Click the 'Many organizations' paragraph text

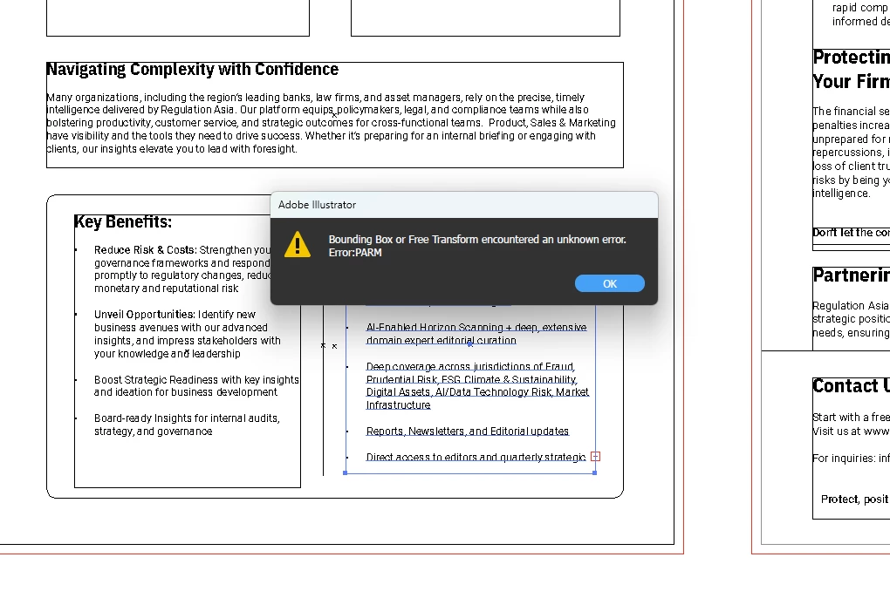point(331,123)
